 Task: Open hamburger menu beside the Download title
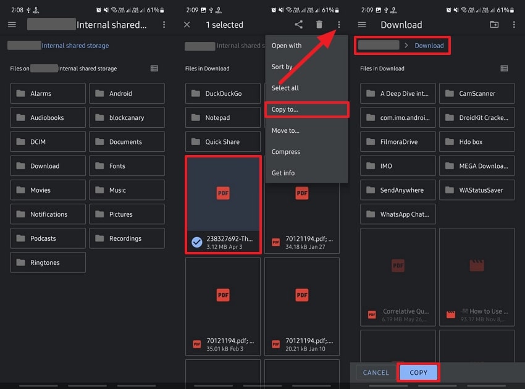(x=362, y=25)
